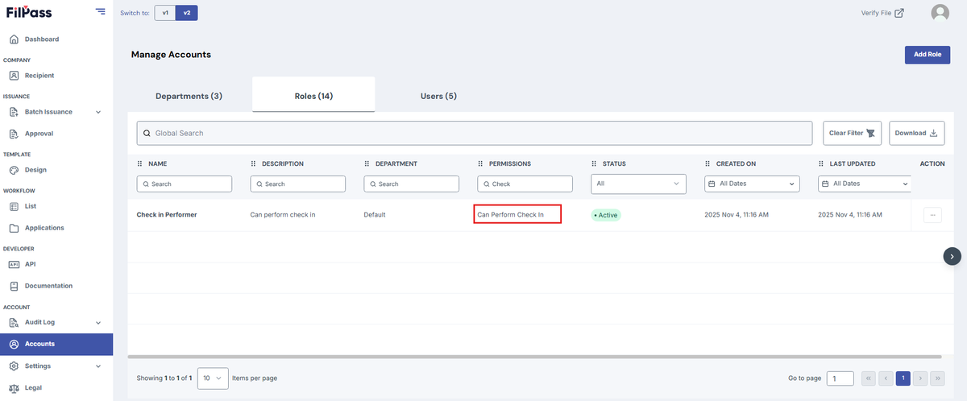This screenshot has width=967, height=401.
Task: Click the Check in Performer role name
Action: point(167,215)
